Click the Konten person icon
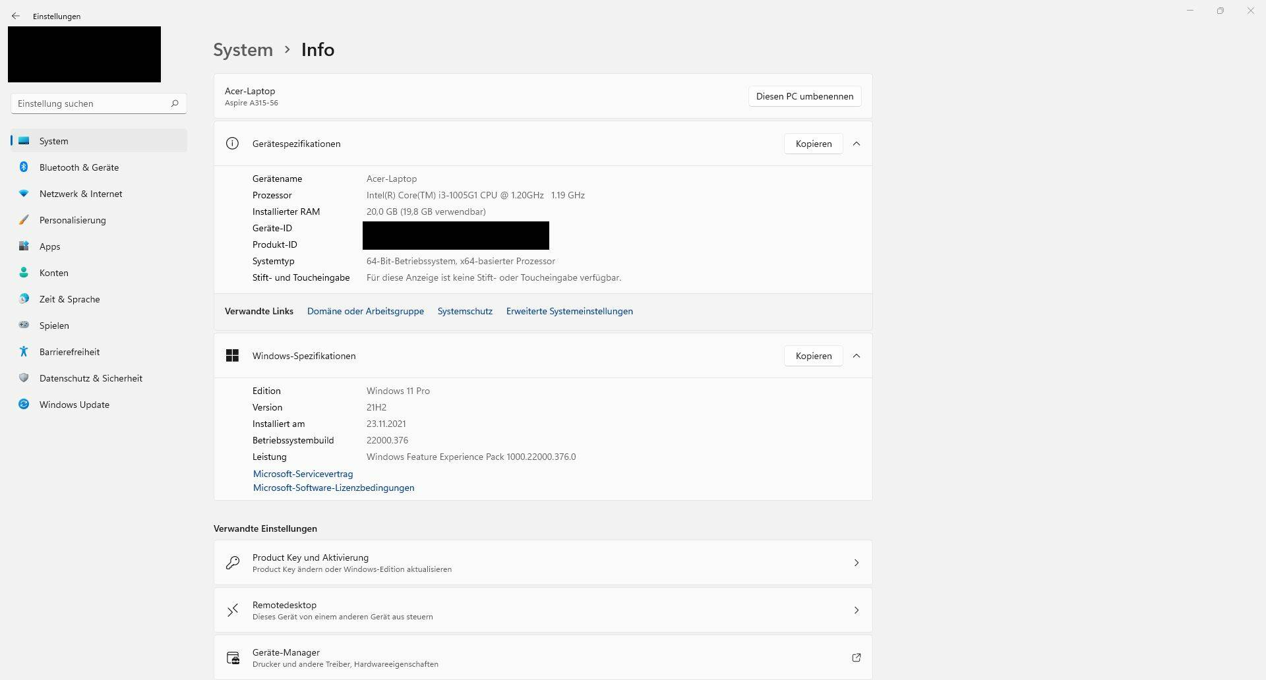The height and width of the screenshot is (680, 1266). [24, 273]
